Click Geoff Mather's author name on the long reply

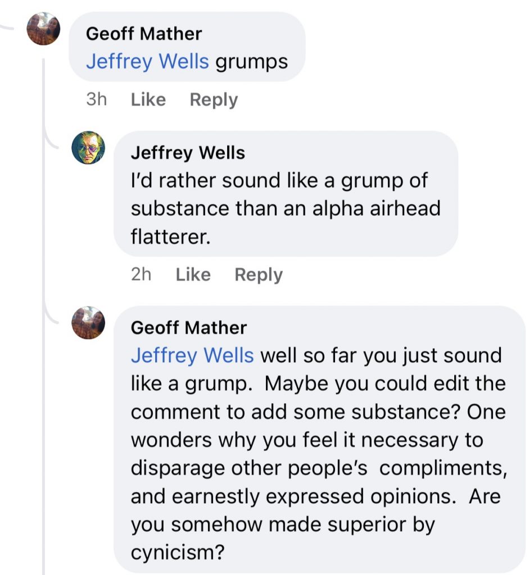pos(188,327)
